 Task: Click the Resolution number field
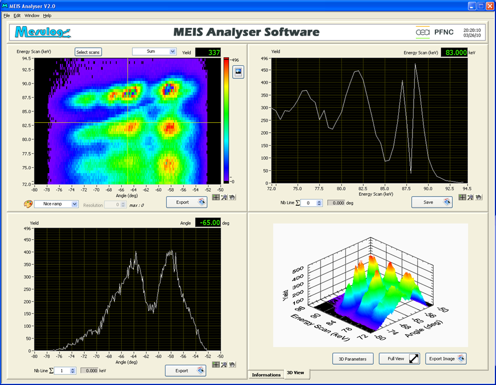coord(113,205)
